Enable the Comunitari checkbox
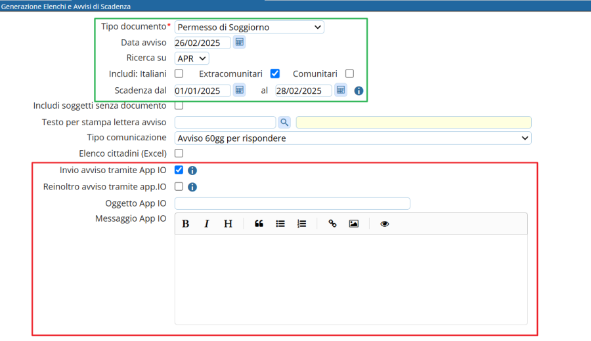Screen dimensions: 591x341 349,74
